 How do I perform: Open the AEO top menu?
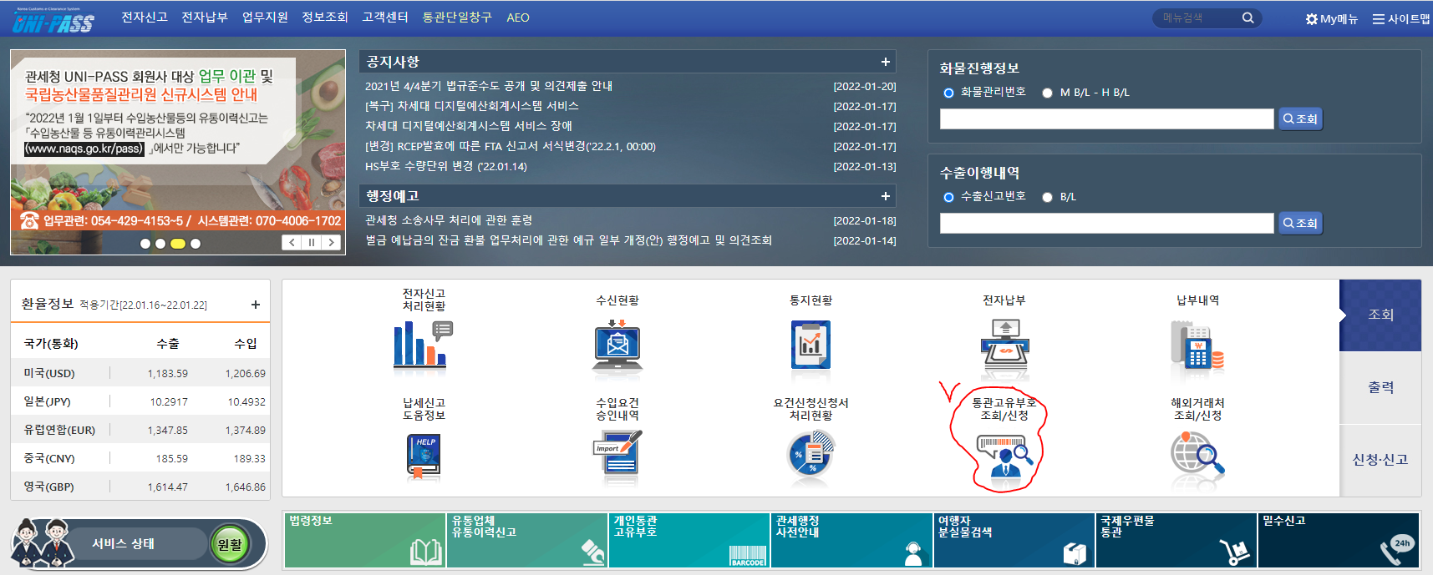518,17
